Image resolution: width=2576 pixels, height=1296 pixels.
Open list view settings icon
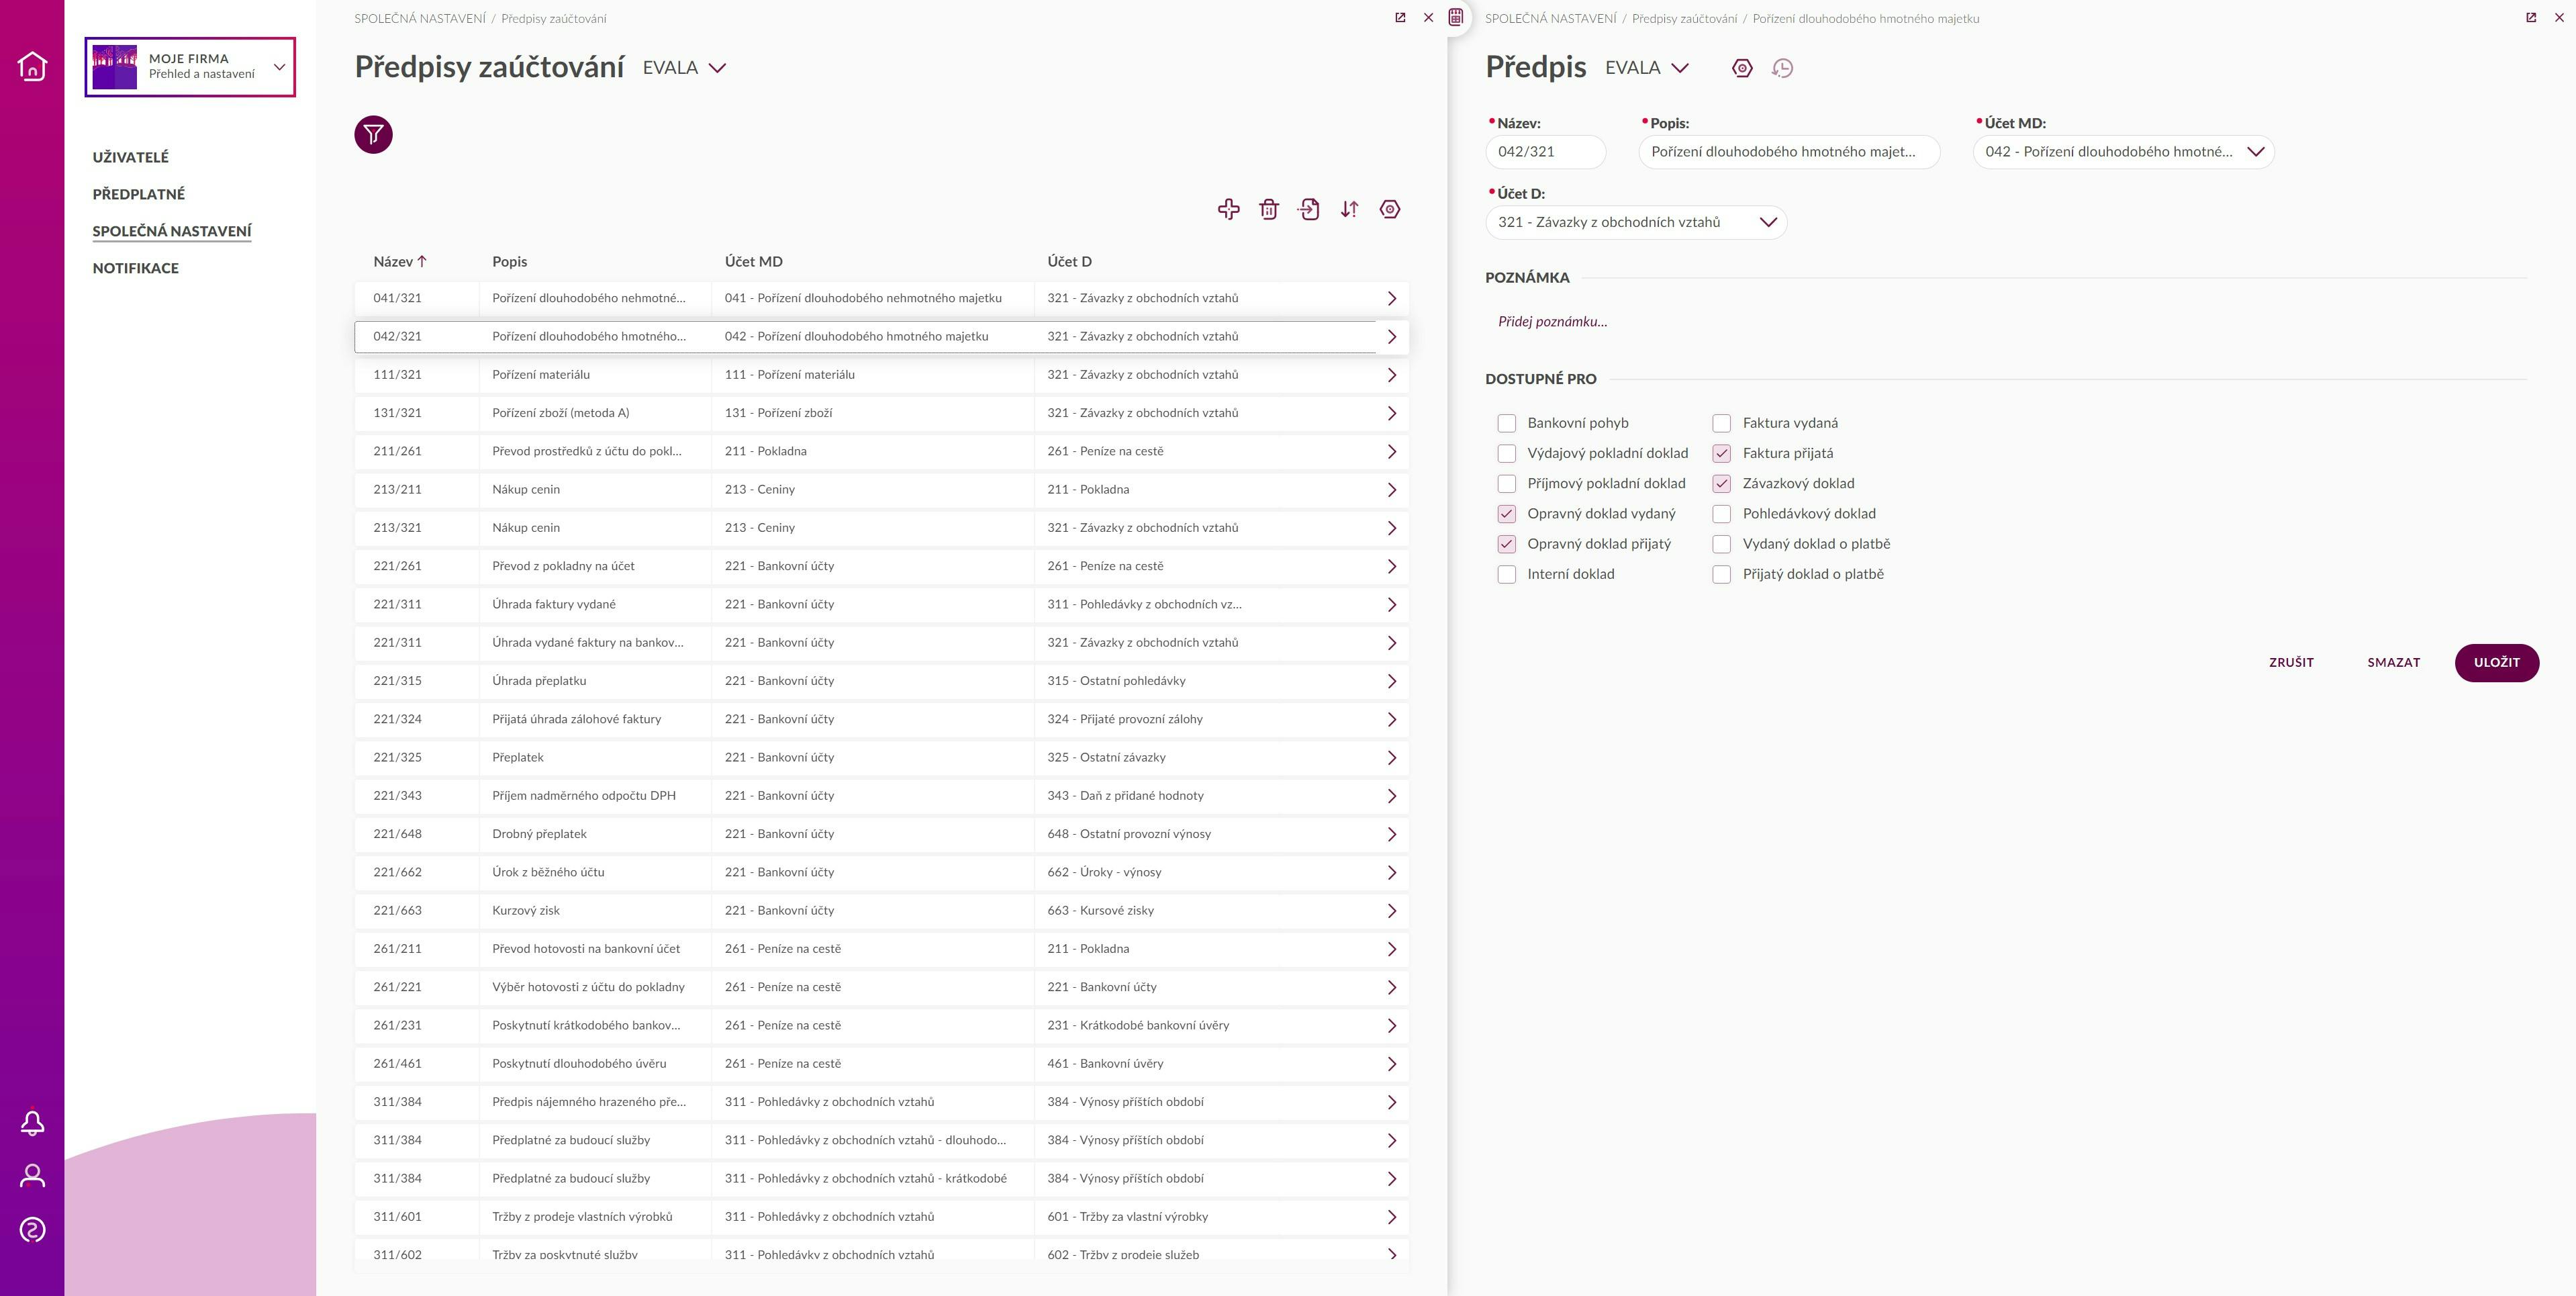1389,209
